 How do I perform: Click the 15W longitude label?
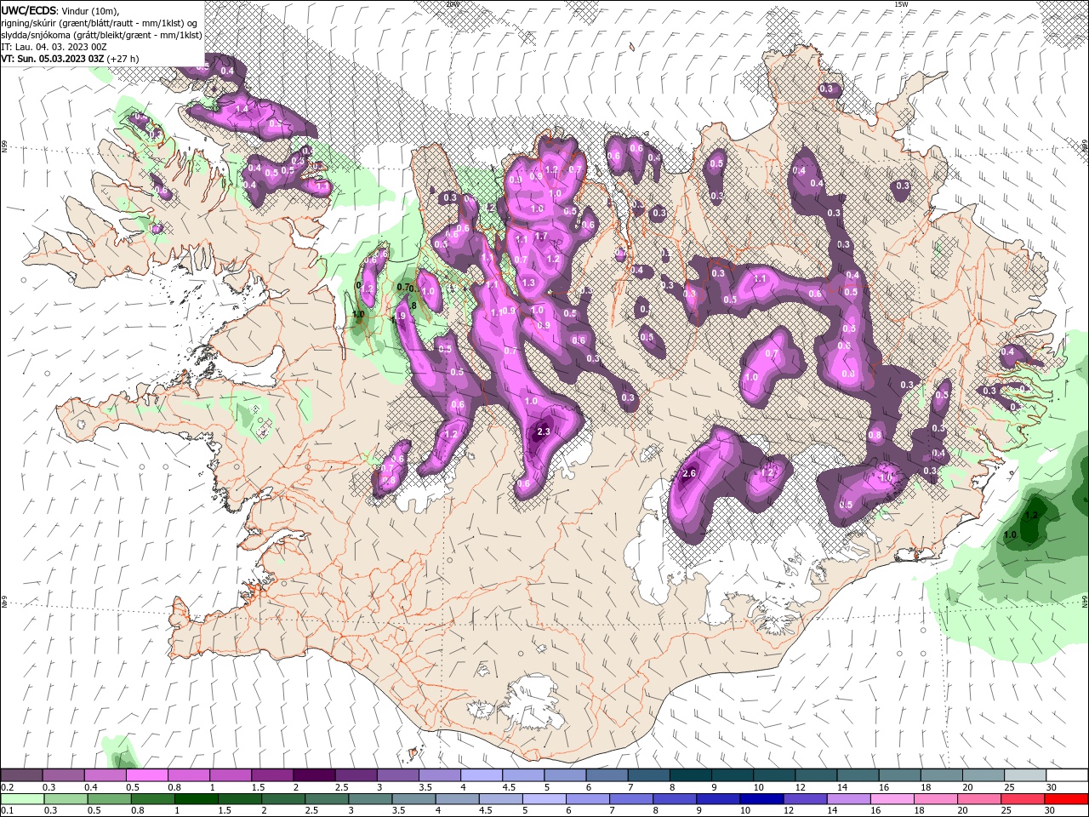[x=901, y=4]
